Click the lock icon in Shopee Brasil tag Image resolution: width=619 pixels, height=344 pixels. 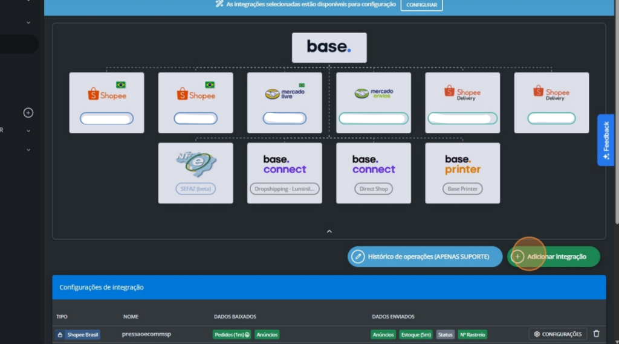[x=60, y=334]
